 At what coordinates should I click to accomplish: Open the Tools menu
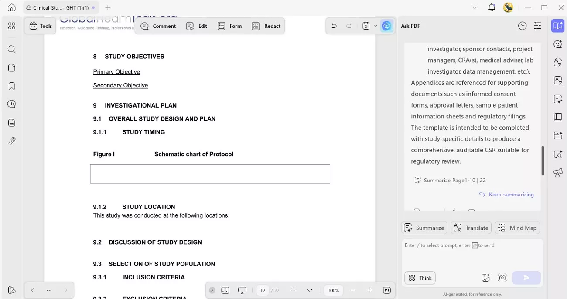point(40,26)
